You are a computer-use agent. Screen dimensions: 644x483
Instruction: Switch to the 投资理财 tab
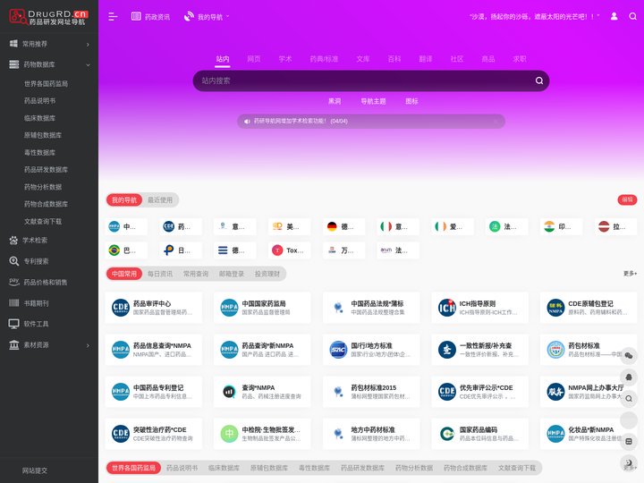tap(267, 274)
